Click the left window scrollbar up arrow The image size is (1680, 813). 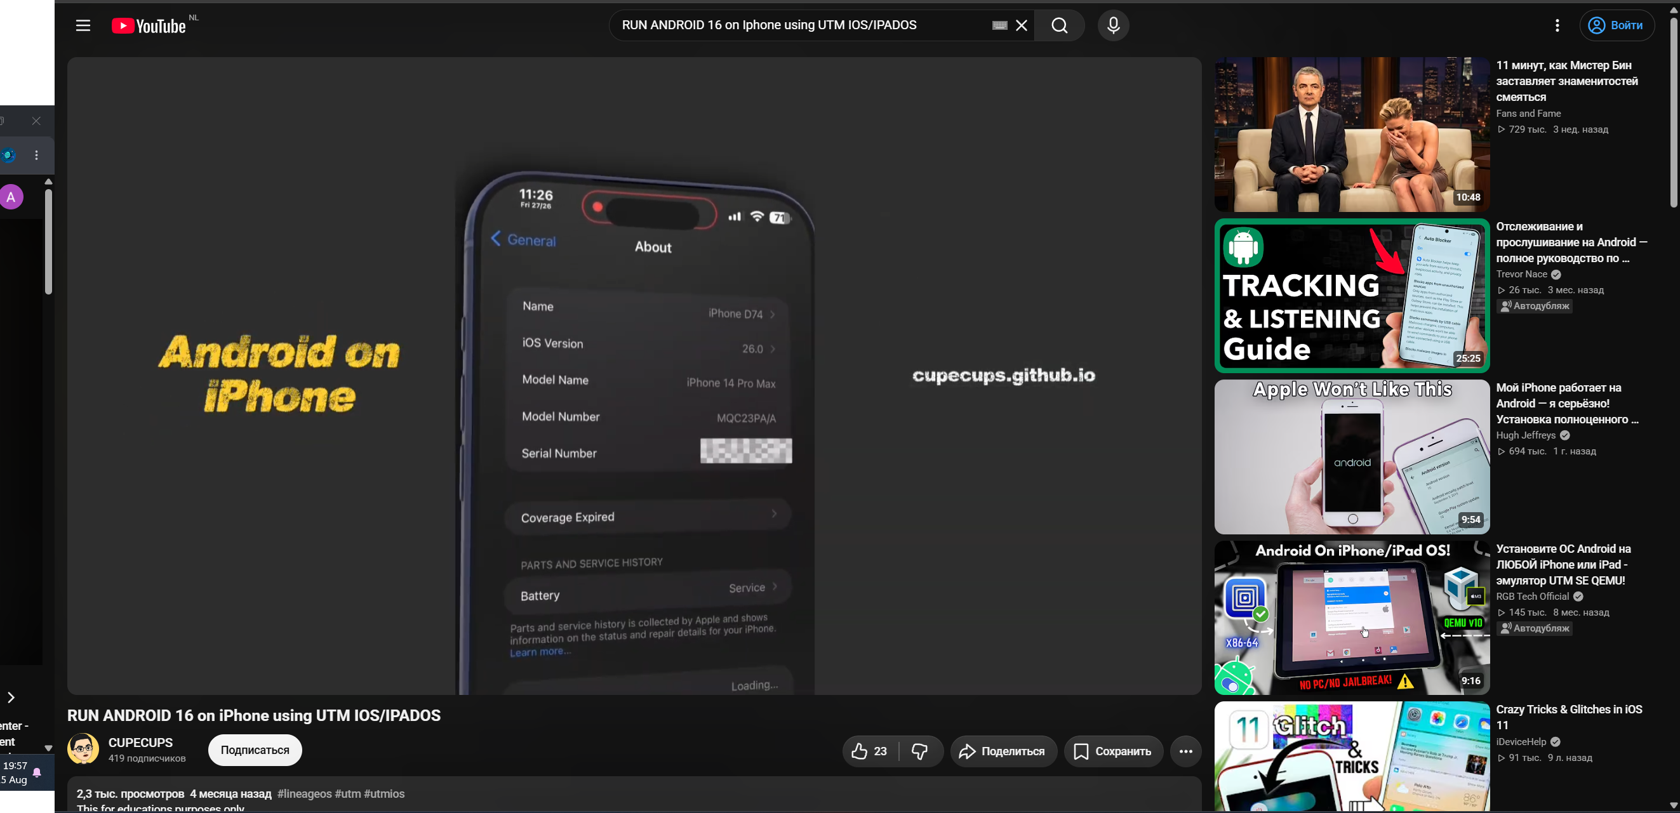(48, 182)
